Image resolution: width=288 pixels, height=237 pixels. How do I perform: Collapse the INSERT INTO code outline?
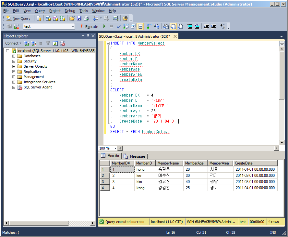point(108,43)
